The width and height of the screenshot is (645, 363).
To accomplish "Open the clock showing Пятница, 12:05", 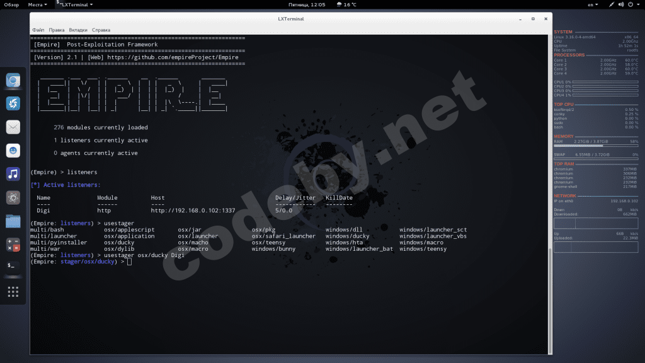I will coord(307,4).
